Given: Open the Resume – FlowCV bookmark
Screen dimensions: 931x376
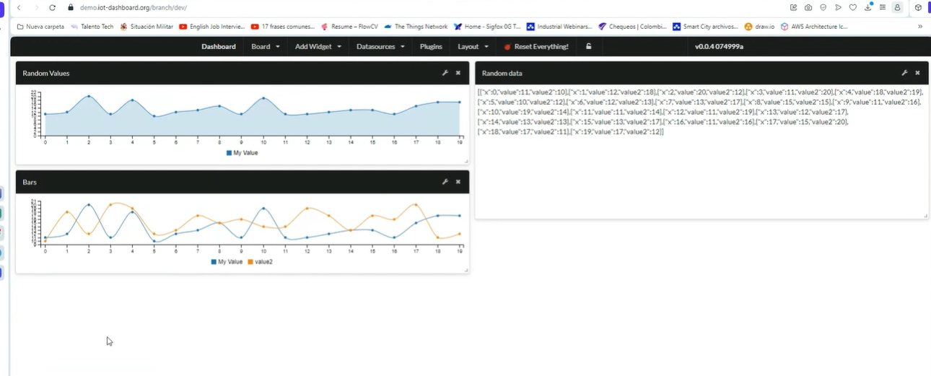Looking at the screenshot, I should pos(349,27).
